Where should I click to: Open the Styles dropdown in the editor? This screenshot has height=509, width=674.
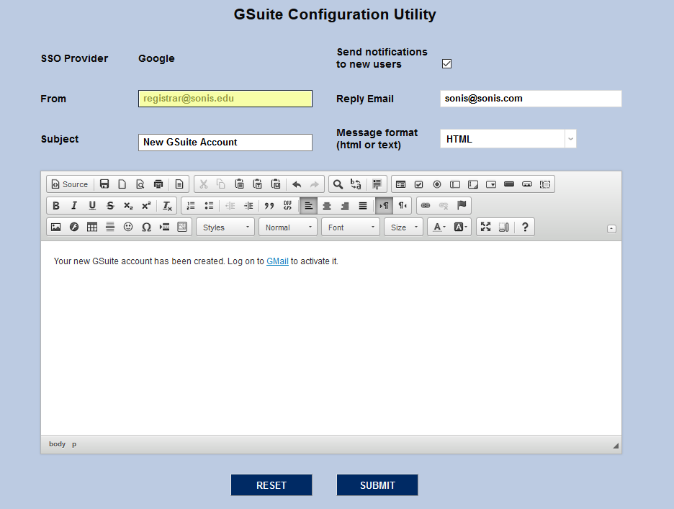225,227
